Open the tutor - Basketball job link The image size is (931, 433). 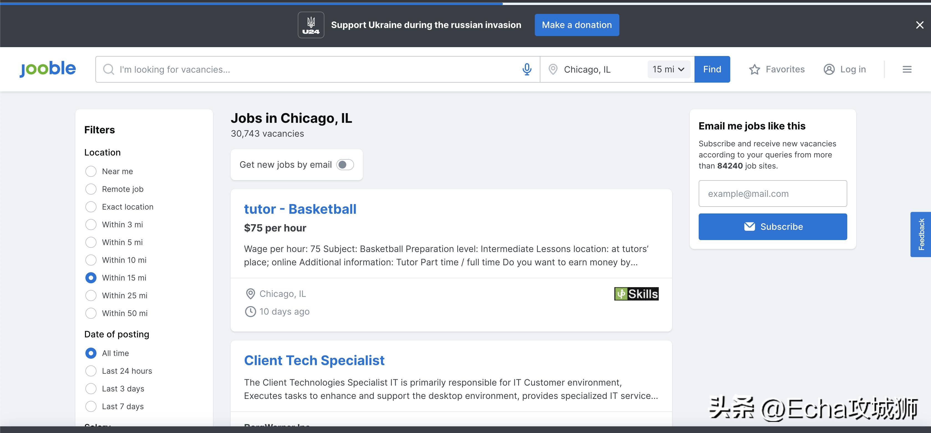click(x=300, y=209)
